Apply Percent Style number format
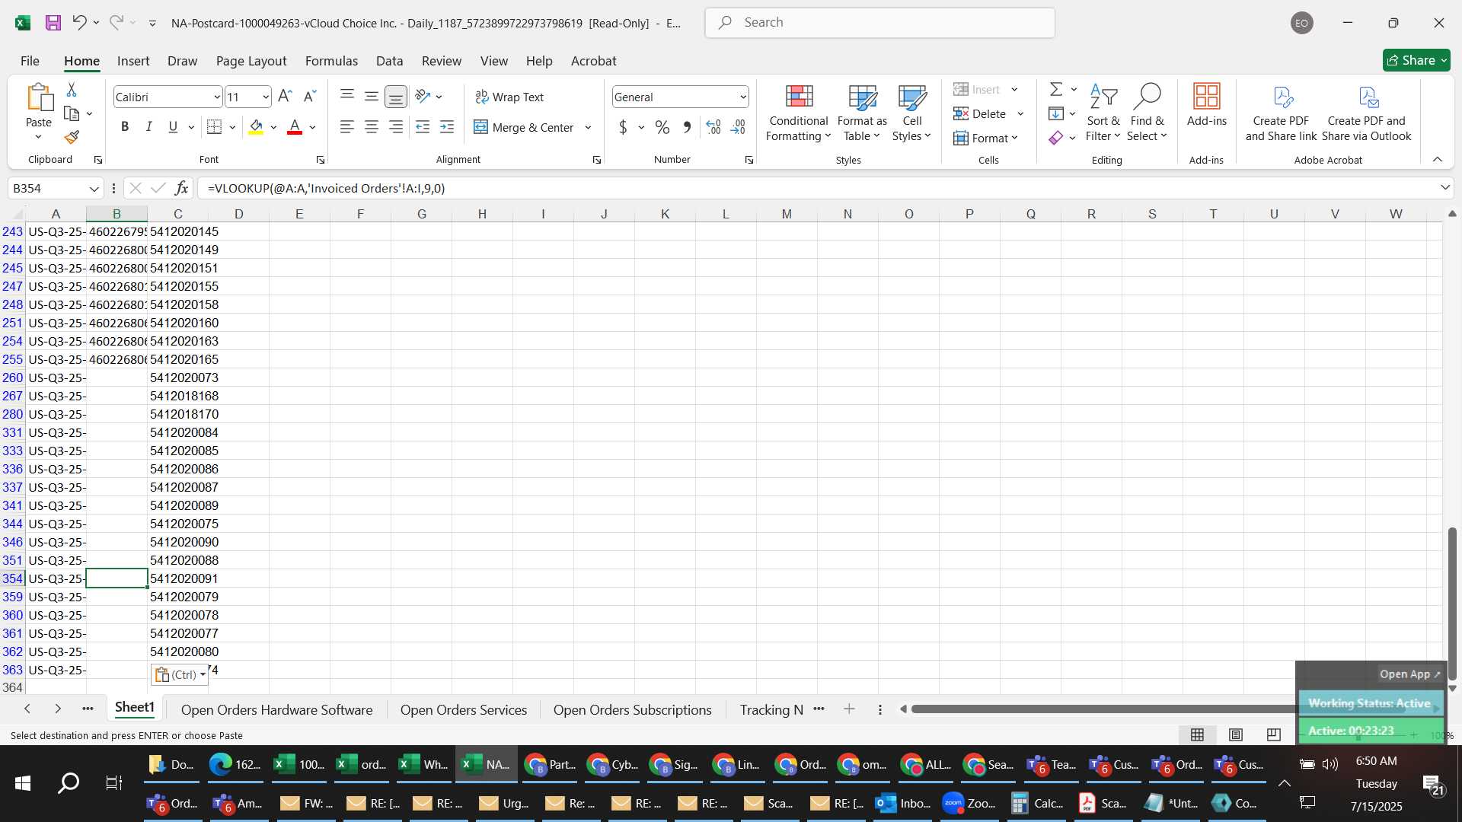 [662, 127]
